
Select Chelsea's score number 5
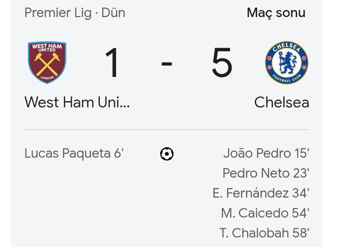tap(222, 62)
